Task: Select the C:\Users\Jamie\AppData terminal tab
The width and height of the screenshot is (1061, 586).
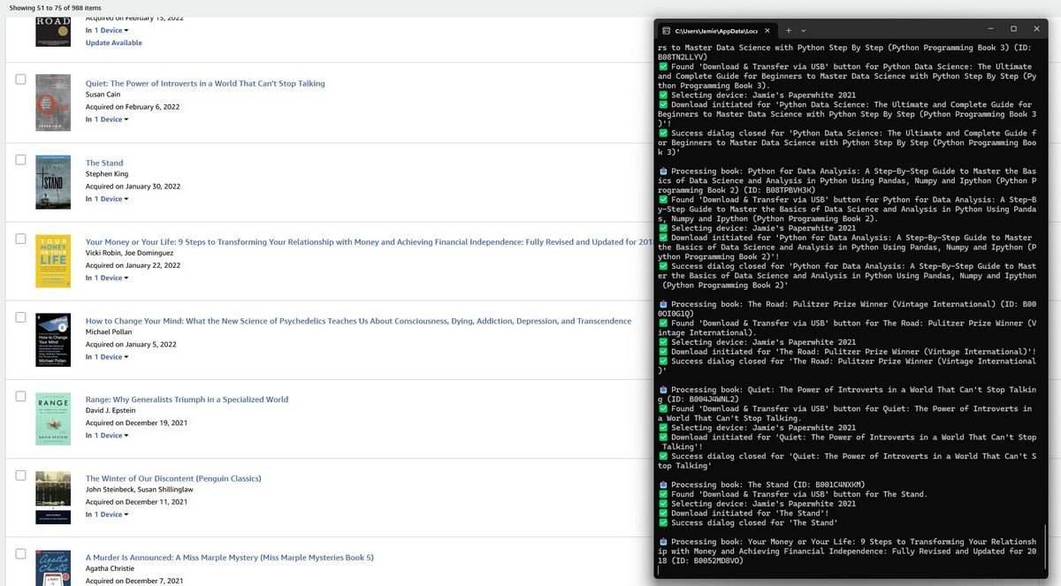Action: 712,29
